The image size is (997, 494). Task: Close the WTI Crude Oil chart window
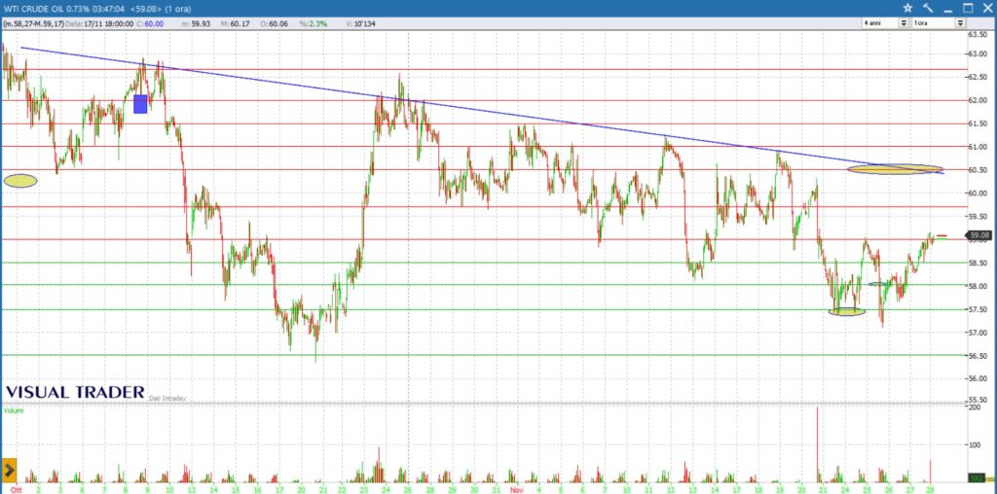(x=987, y=8)
